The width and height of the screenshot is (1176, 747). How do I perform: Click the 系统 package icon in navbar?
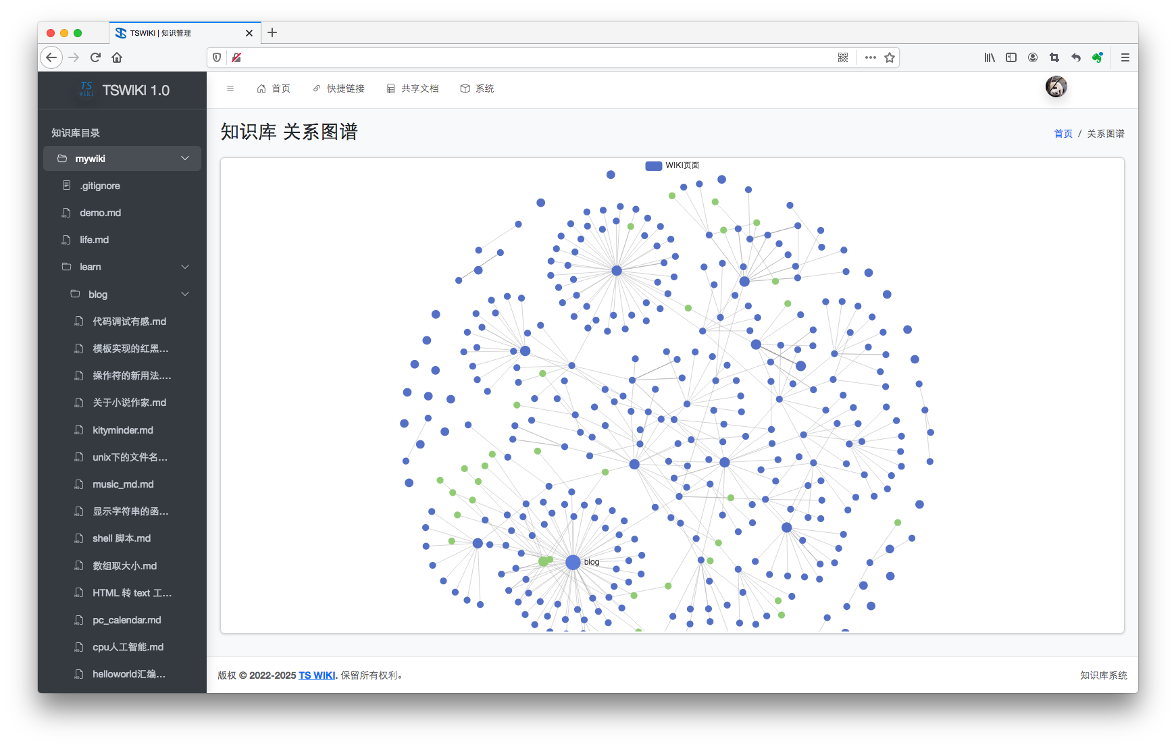464,88
